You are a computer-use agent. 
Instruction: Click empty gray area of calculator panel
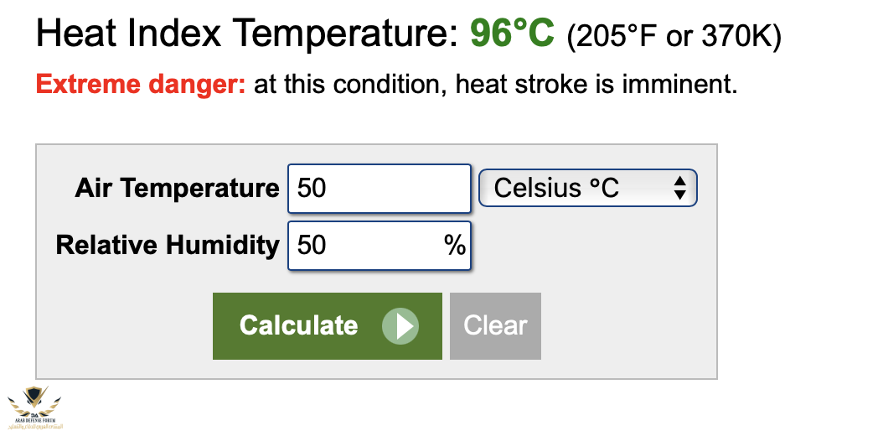pyautogui.click(x=628, y=319)
